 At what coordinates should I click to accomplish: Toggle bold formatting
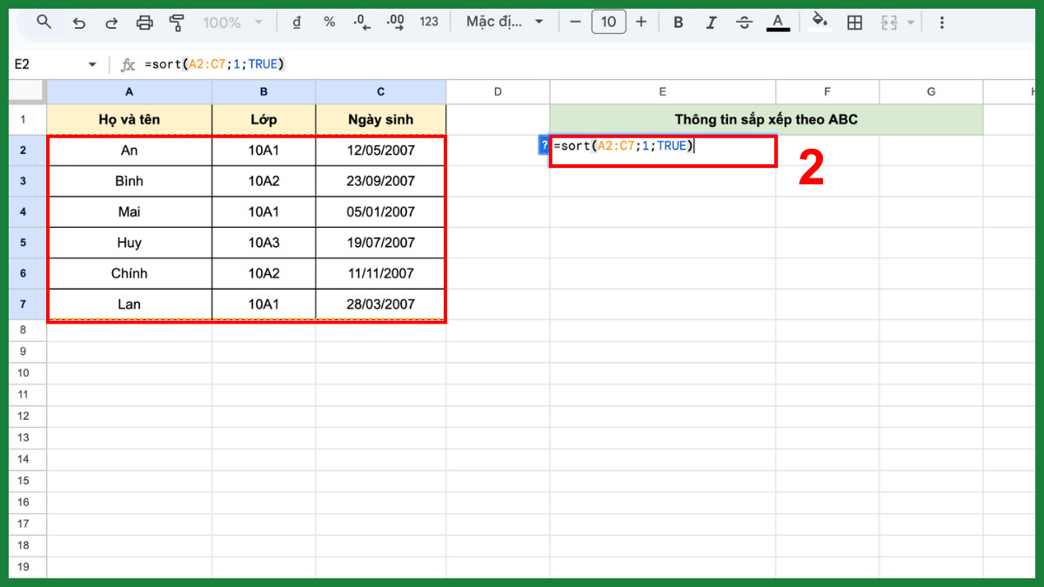678,22
